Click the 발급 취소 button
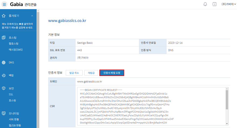The height and width of the screenshot is (128, 237). (x=74, y=73)
